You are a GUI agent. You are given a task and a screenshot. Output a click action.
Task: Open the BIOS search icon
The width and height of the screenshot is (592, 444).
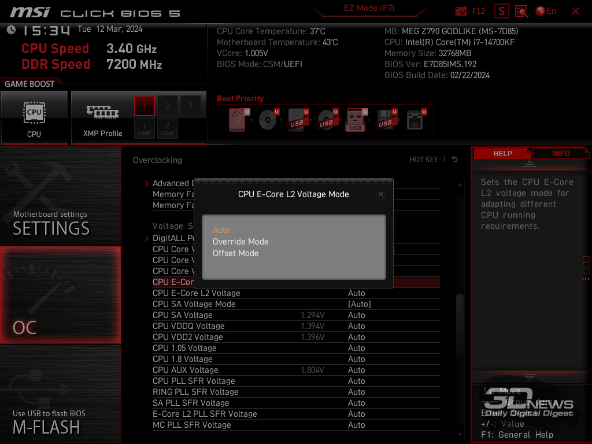(521, 12)
